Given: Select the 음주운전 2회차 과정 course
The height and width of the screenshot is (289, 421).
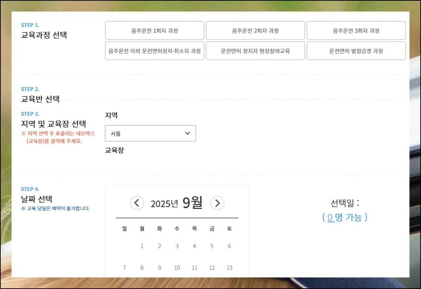Looking at the screenshot, I should coord(255,31).
